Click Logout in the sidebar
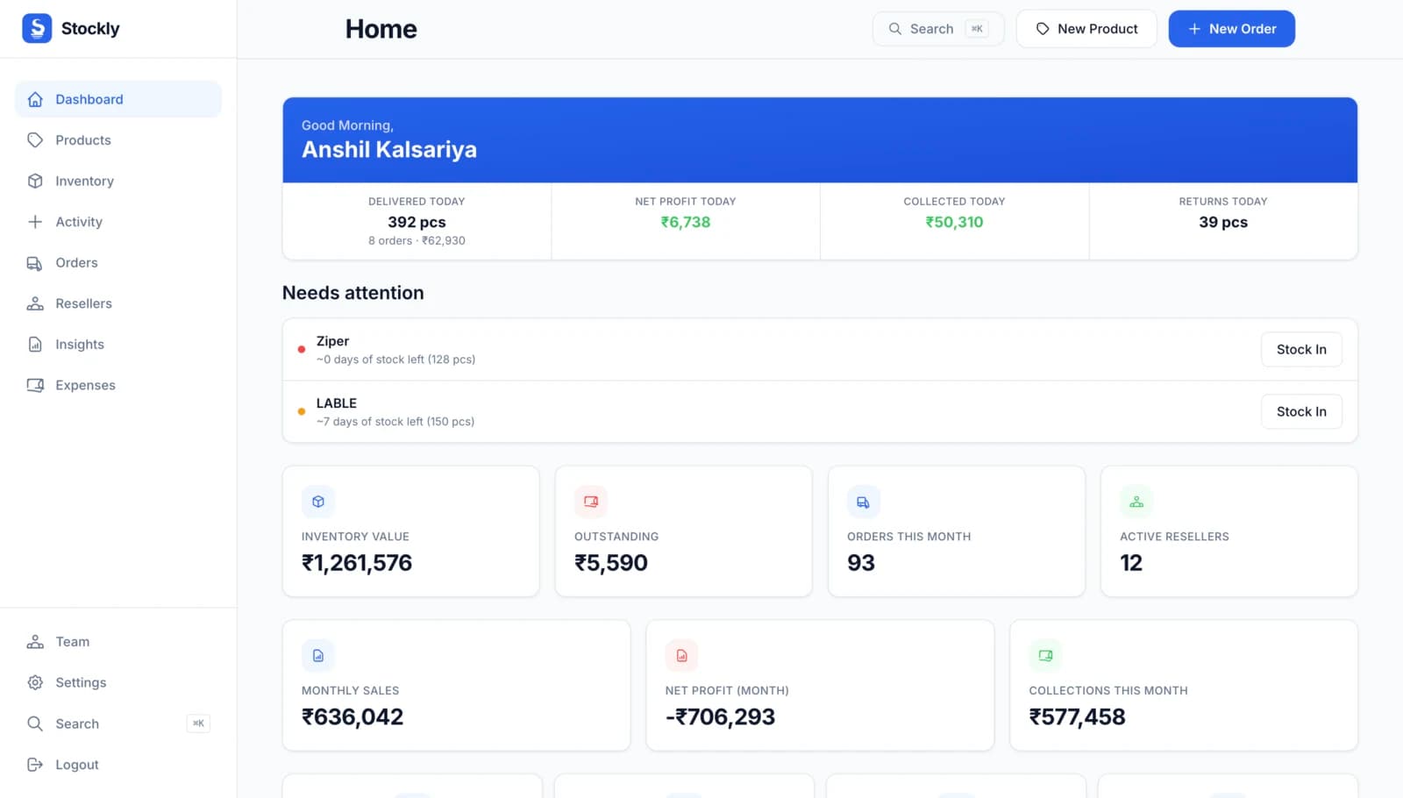Viewport: 1403px width, 798px height. [118, 765]
